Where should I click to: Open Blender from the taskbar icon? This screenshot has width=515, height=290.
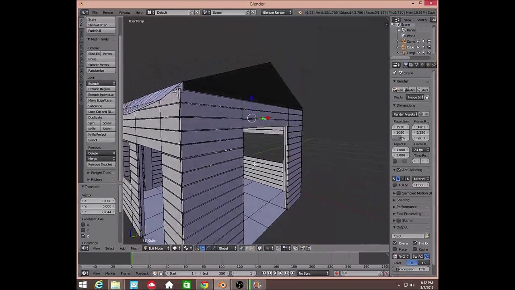[x=222, y=285]
